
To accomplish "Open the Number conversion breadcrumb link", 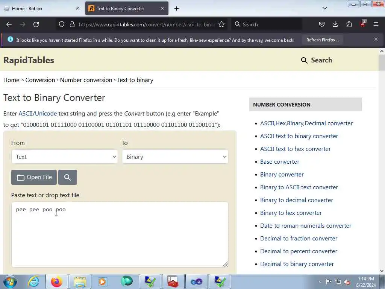I will click(x=86, y=80).
